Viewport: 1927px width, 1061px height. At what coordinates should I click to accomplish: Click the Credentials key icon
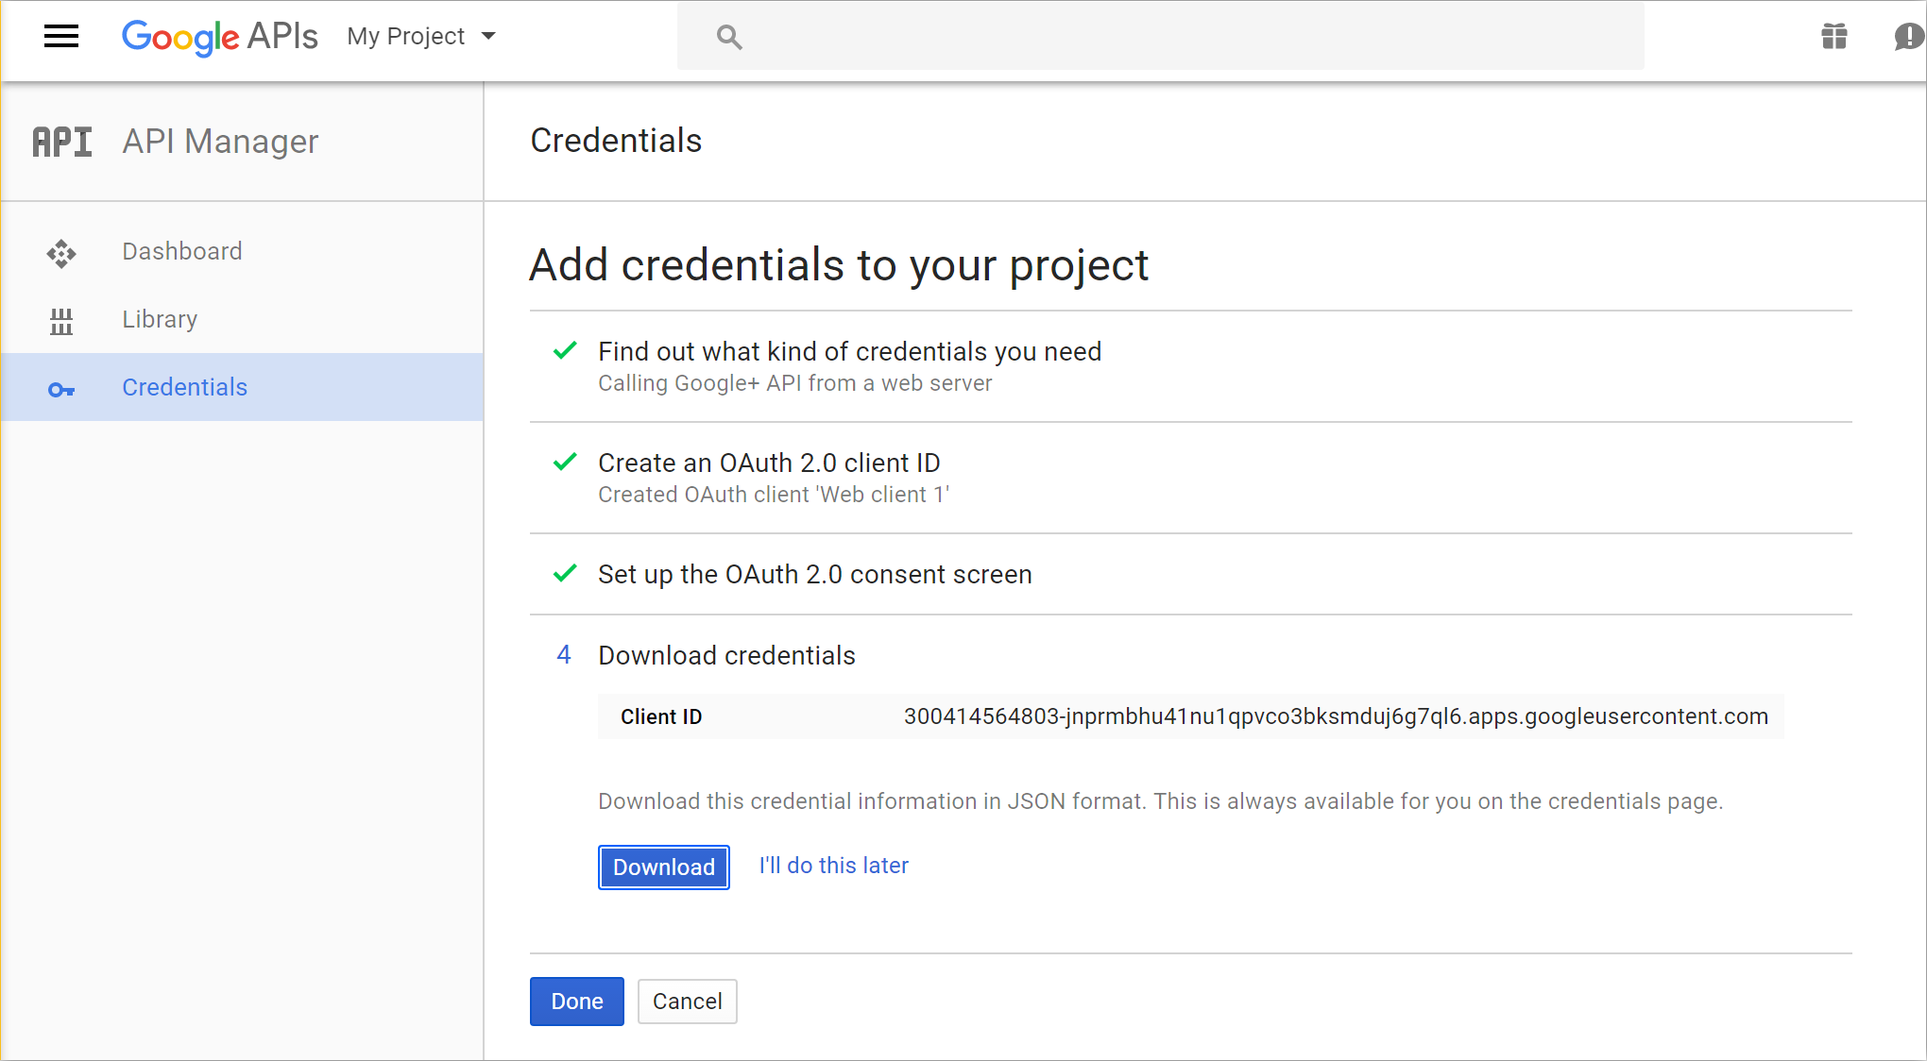click(x=61, y=389)
